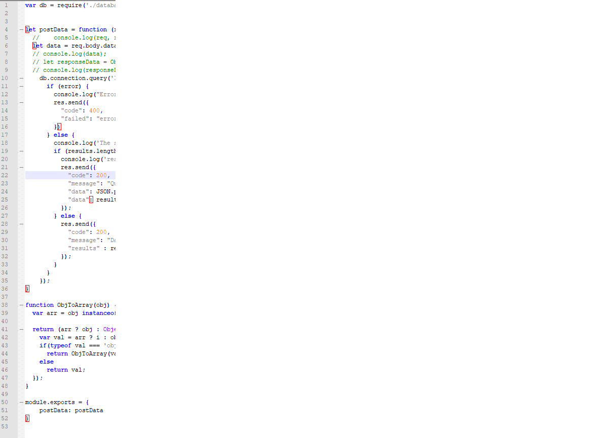Click the else keyword on line 17

(x=61, y=135)
